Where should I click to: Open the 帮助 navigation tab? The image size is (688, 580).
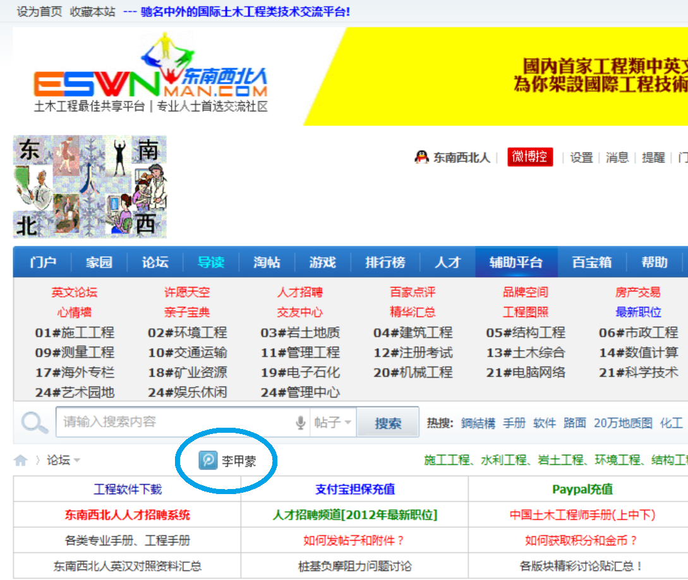pos(655,262)
